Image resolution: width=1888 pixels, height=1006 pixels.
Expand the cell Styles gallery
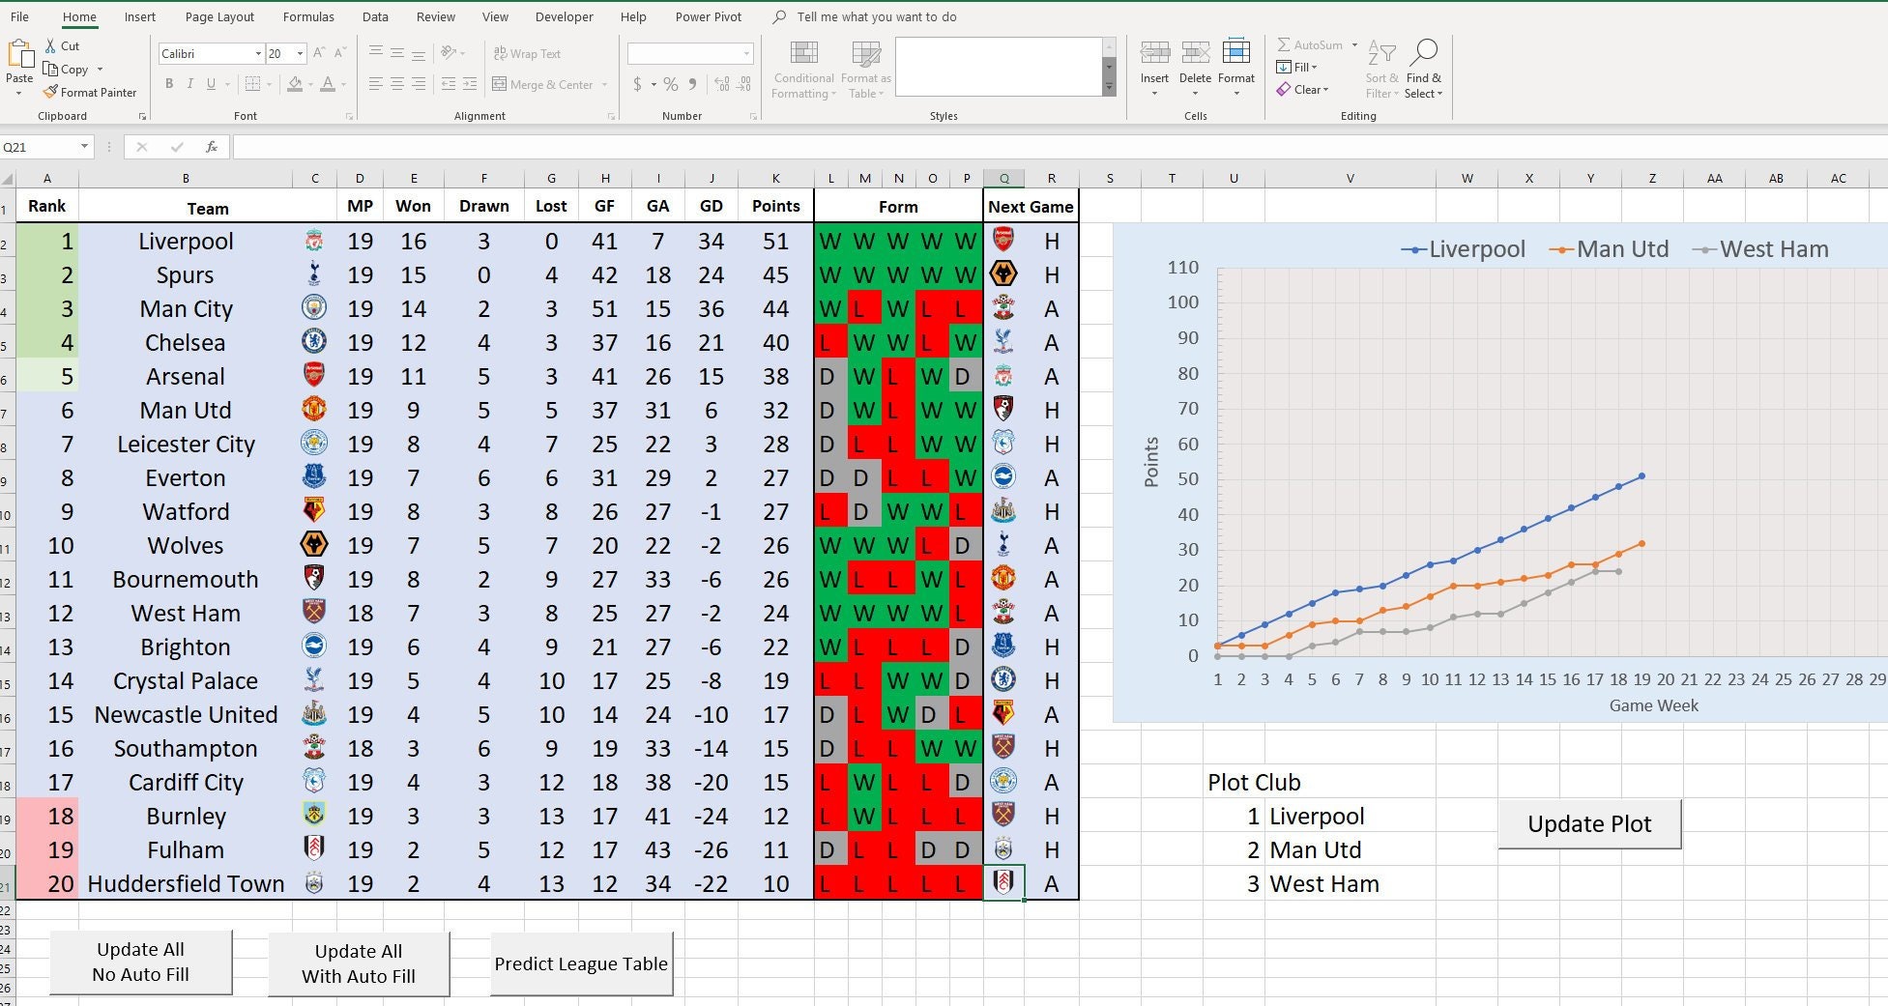pos(1109,88)
